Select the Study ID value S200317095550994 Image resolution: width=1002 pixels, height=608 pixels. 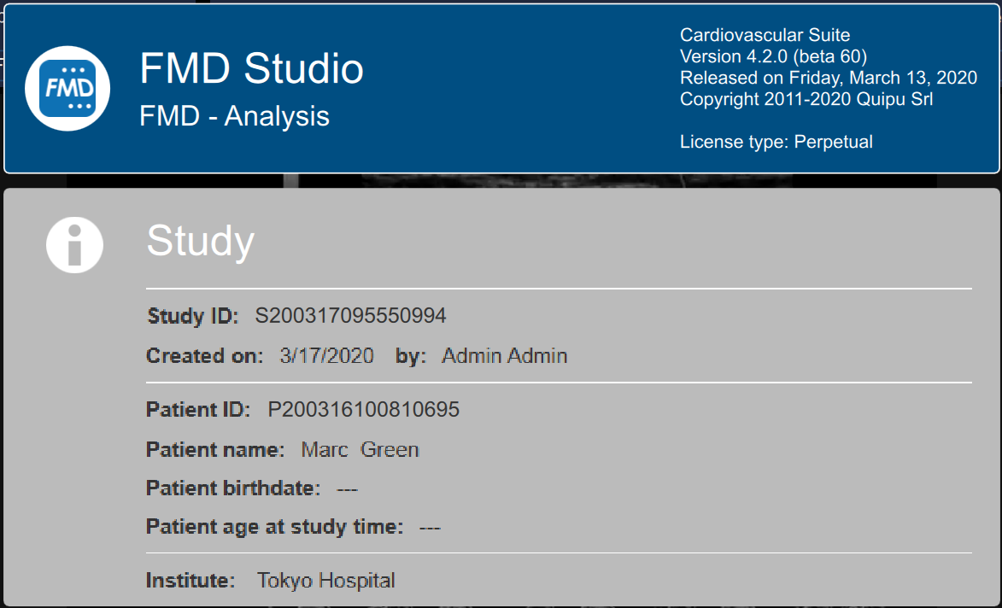coord(350,316)
